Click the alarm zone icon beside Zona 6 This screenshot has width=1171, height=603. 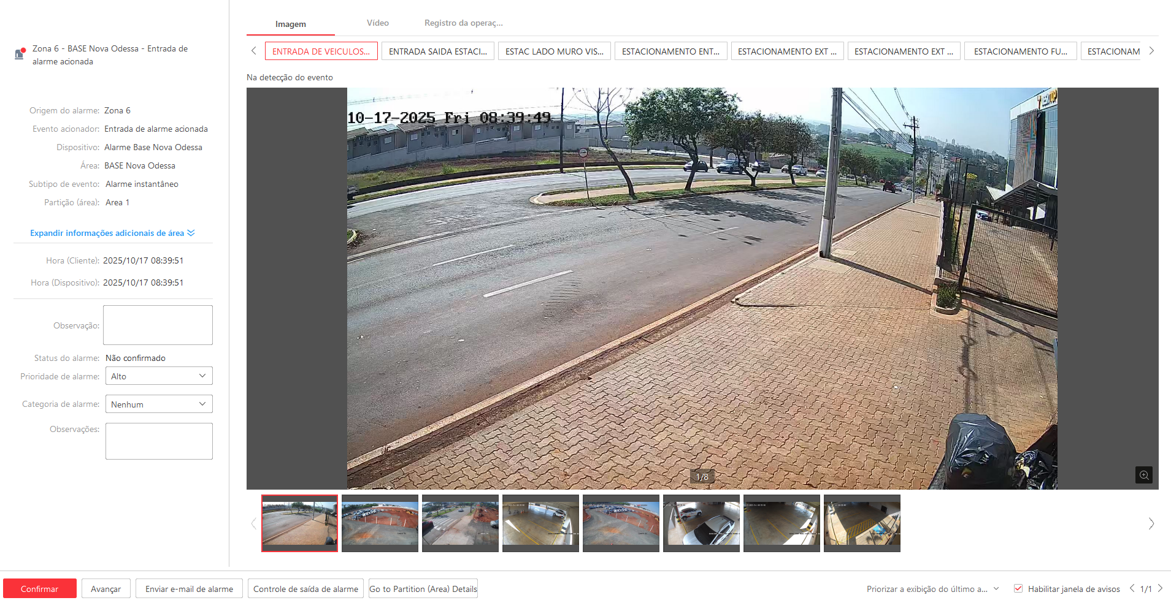pos(20,54)
